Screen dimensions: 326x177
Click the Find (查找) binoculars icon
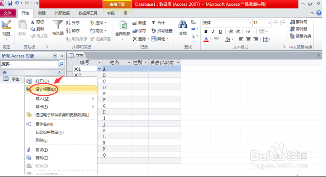183,25
